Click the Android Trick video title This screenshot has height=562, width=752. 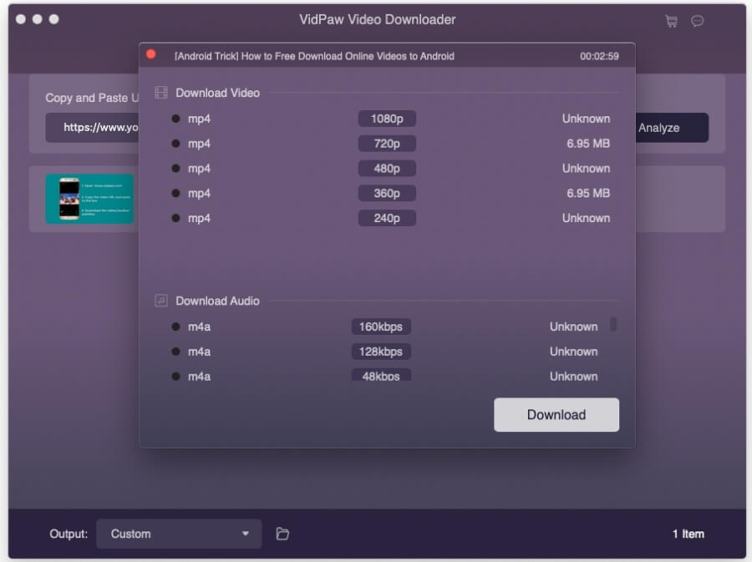tap(314, 56)
